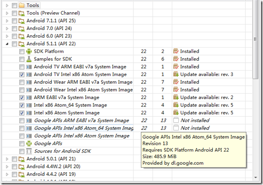This screenshot has width=263, height=185.
Task: Click the Android 7.1.1 (API 25) package icon
Action: pyautogui.click(x=22, y=21)
